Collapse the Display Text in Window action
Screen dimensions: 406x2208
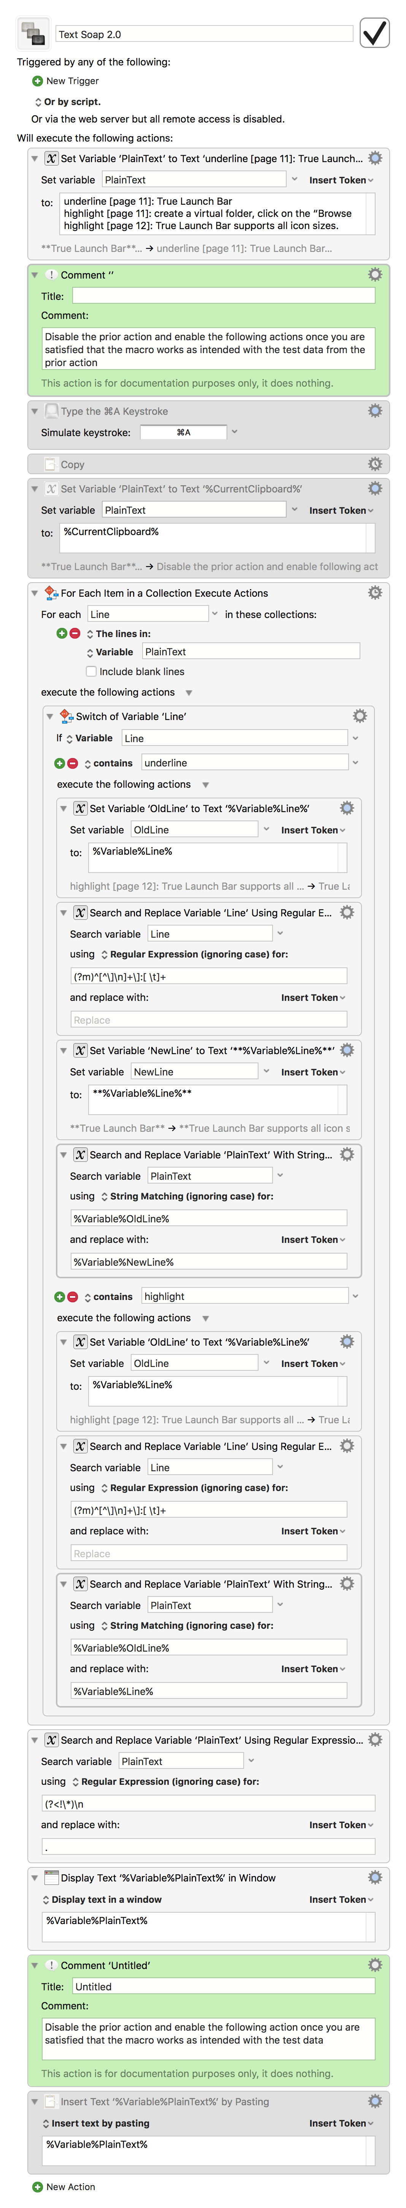point(34,1878)
